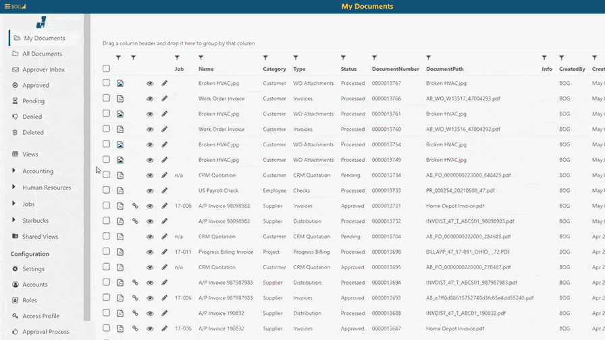The width and height of the screenshot is (605, 340).
Task: Open Deleted documents
Action: 33,133
